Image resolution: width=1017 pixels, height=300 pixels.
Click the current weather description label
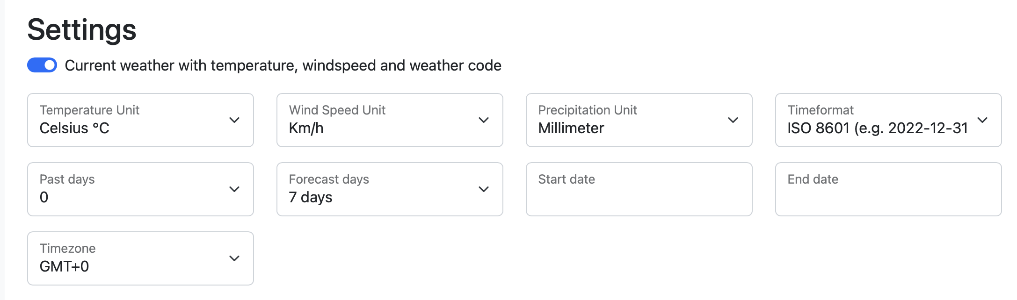[283, 65]
